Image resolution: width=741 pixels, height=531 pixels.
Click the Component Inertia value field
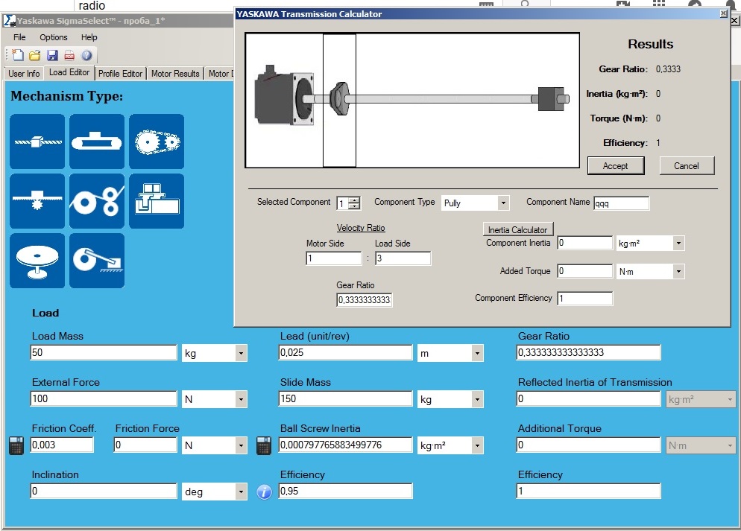pos(585,243)
